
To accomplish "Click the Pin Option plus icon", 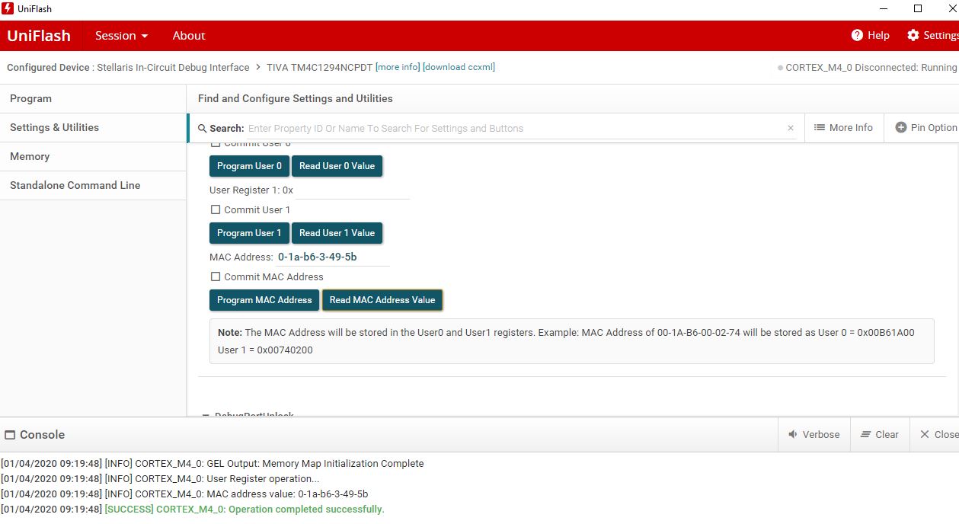I will point(901,127).
